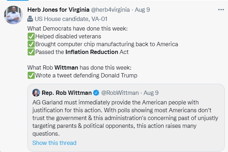Click the blue verified badge beside Rob Wittman

pyautogui.click(x=96, y=93)
